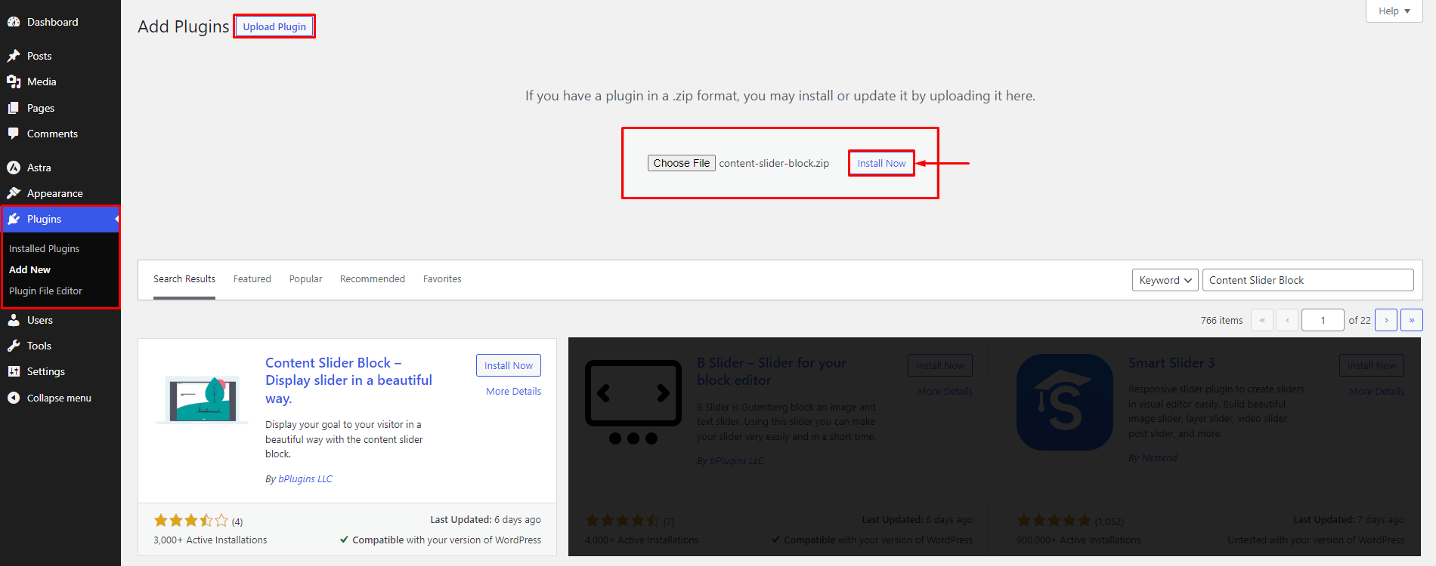Open Content Slider Block plugin thumbnail
Image resolution: width=1436 pixels, height=566 pixels.
click(x=202, y=399)
